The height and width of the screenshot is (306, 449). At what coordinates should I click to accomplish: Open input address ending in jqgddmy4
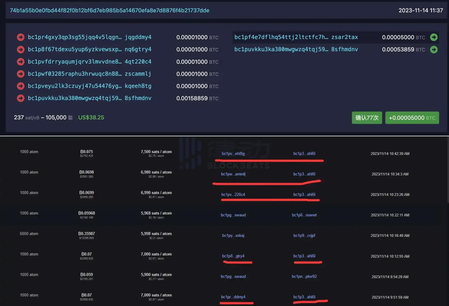point(90,37)
